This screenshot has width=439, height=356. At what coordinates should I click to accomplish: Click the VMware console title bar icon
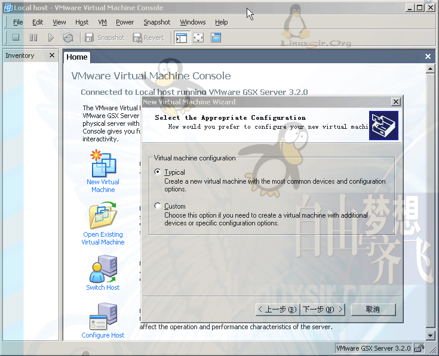coord(8,8)
